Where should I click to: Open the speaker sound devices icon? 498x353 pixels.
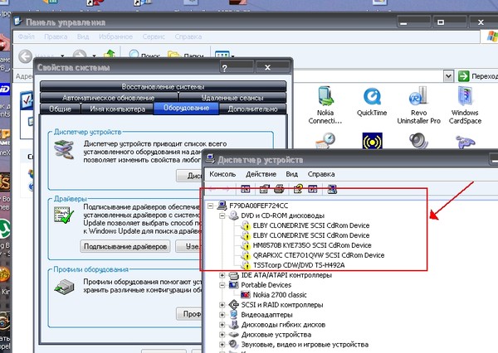pos(418,141)
